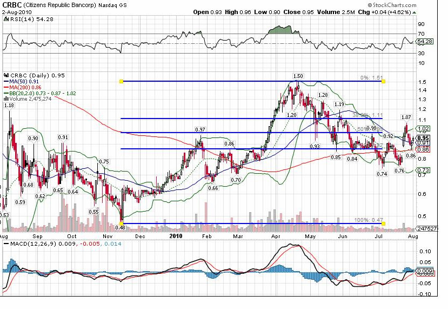Viewport: 448px width, 309px height.
Task: Click the Close 0.95 value in the header
Action: [298, 12]
